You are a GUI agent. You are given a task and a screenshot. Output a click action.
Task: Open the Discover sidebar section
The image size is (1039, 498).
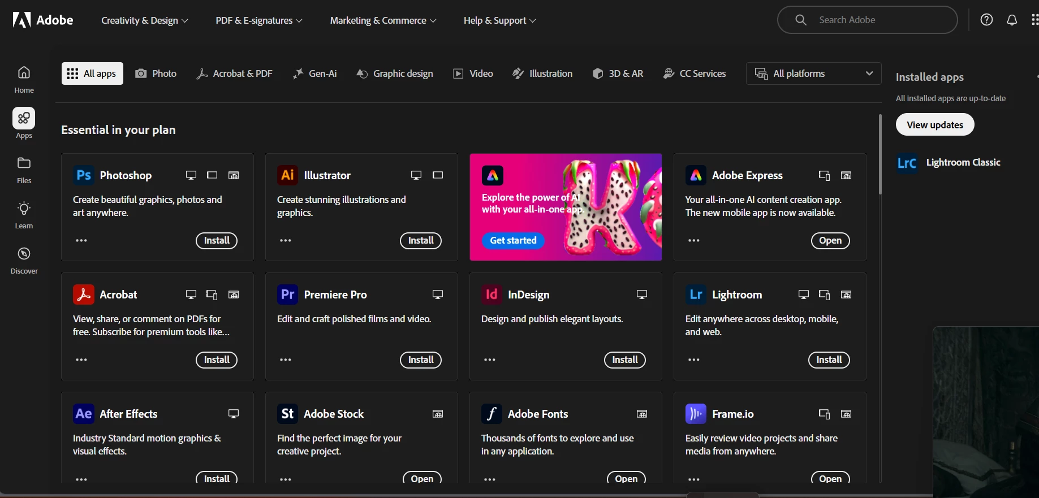pos(24,261)
